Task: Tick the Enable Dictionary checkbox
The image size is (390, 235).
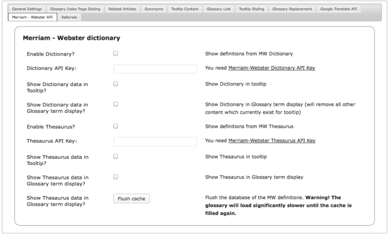Action: pyautogui.click(x=116, y=54)
